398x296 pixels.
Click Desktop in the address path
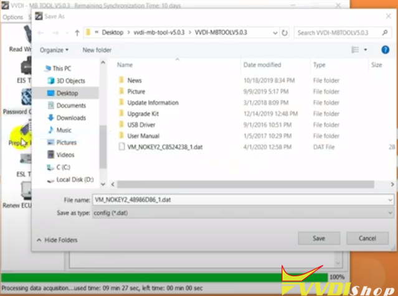[x=113, y=33]
